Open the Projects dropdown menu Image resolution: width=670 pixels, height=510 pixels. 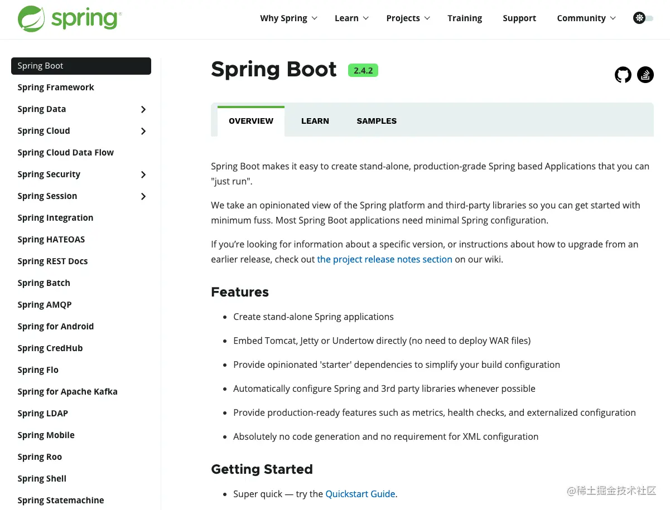(x=408, y=18)
